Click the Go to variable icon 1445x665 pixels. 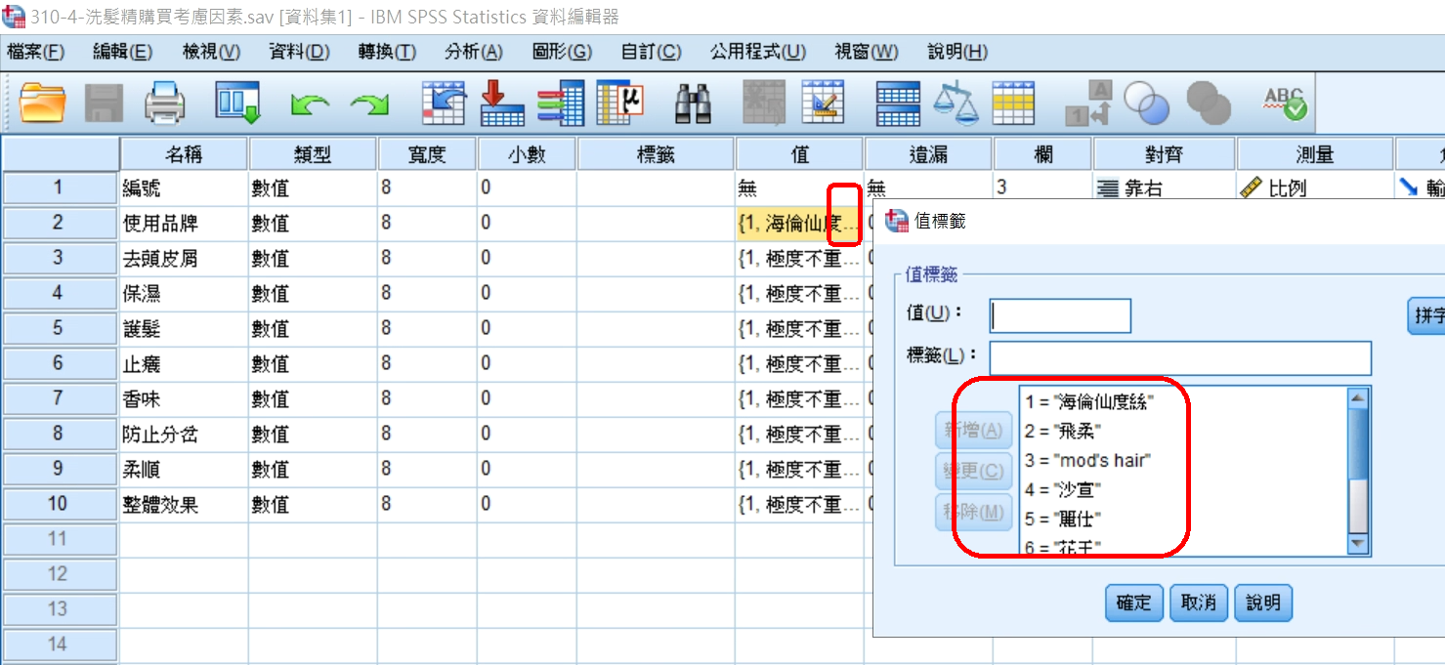502,103
